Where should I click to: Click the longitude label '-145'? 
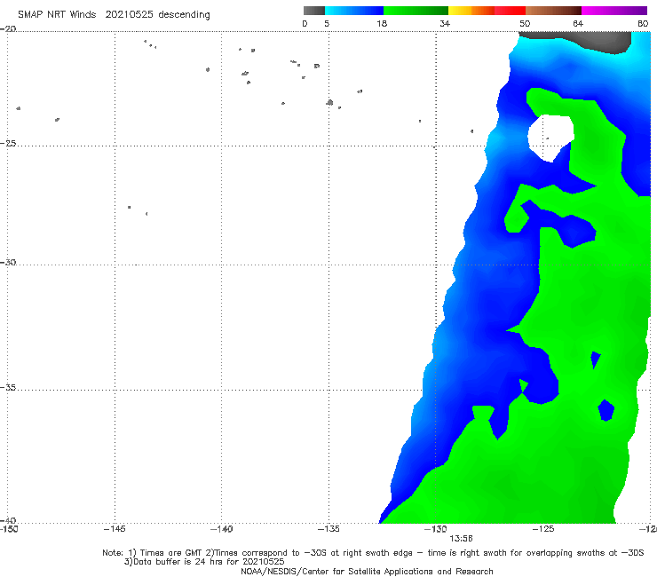click(x=115, y=529)
